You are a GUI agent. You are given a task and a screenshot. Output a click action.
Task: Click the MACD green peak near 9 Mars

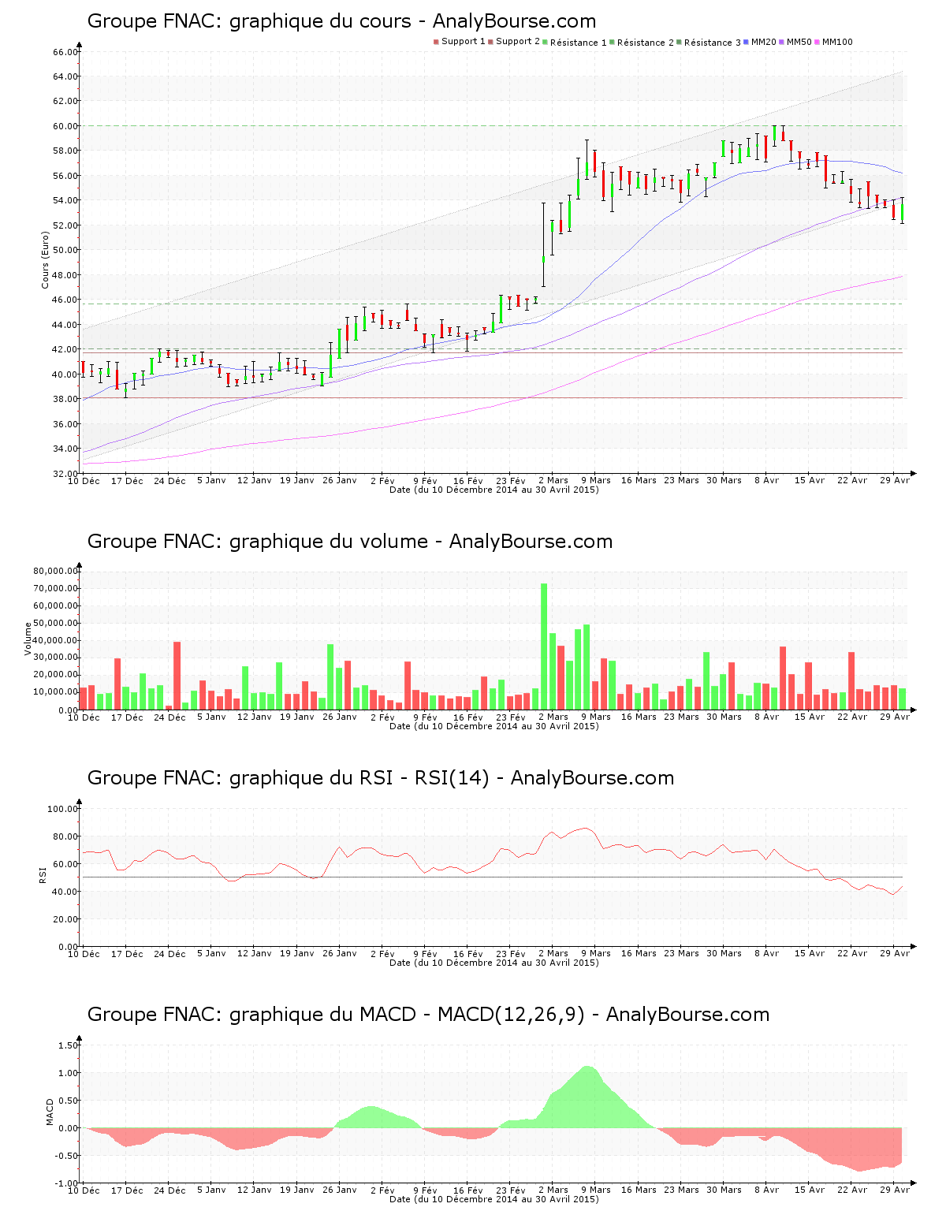pyautogui.click(x=587, y=1097)
